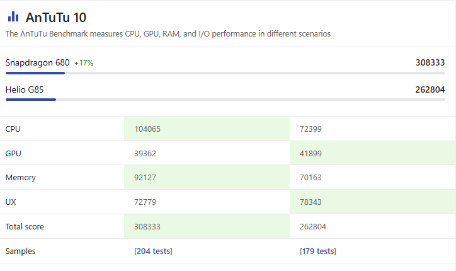The height and width of the screenshot is (271, 456).
Task: Click the AnTuTu 10 heading
Action: pos(56,18)
